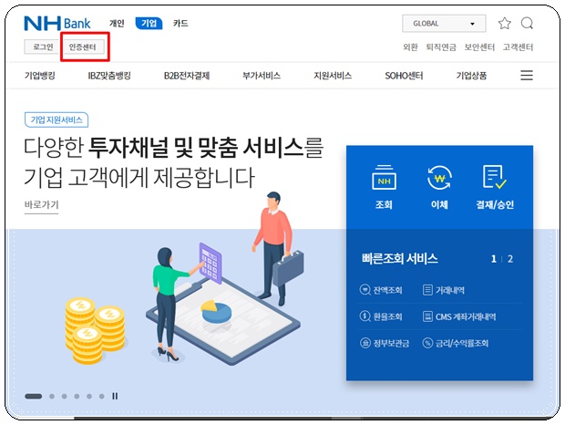Jump to the second banner dot
This screenshot has width=565, height=425.
tap(52, 396)
